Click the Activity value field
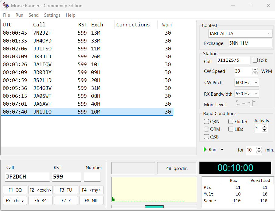This screenshot has width=275, height=211. [258, 128]
